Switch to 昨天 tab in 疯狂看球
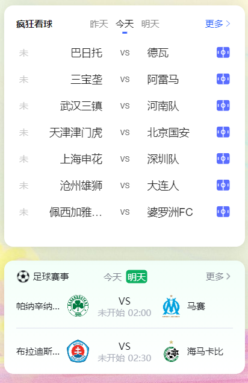Image resolution: width=248 pixels, height=383 pixels. 99,24
